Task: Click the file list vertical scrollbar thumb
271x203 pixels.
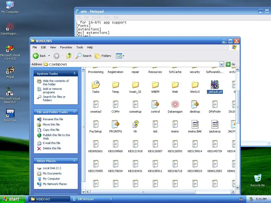Action: click(x=237, y=107)
